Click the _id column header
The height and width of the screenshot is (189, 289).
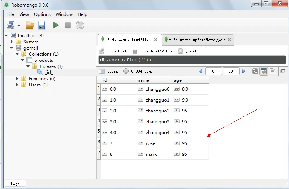pyautogui.click(x=118, y=80)
